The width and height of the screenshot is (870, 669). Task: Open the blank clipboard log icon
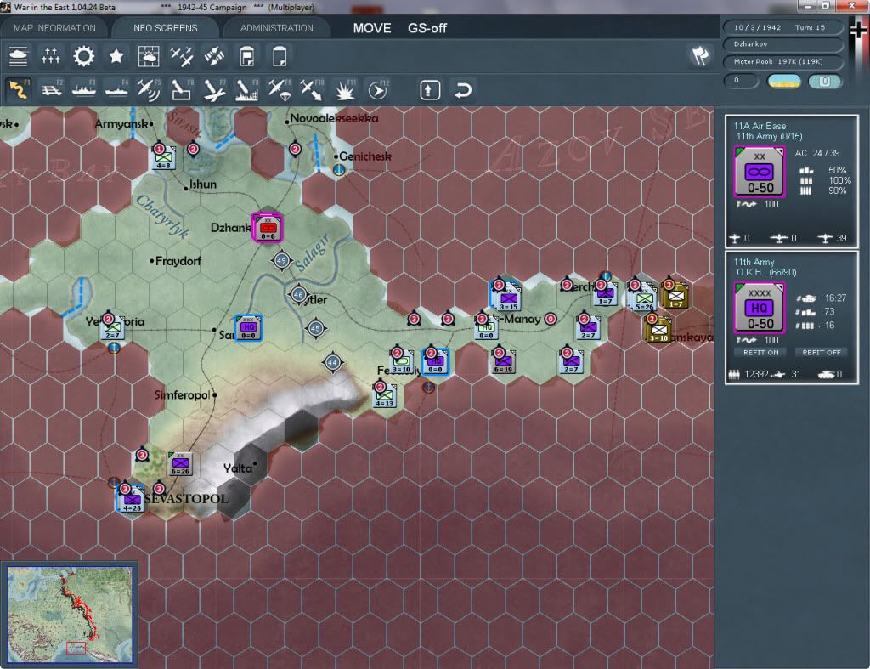click(x=280, y=56)
